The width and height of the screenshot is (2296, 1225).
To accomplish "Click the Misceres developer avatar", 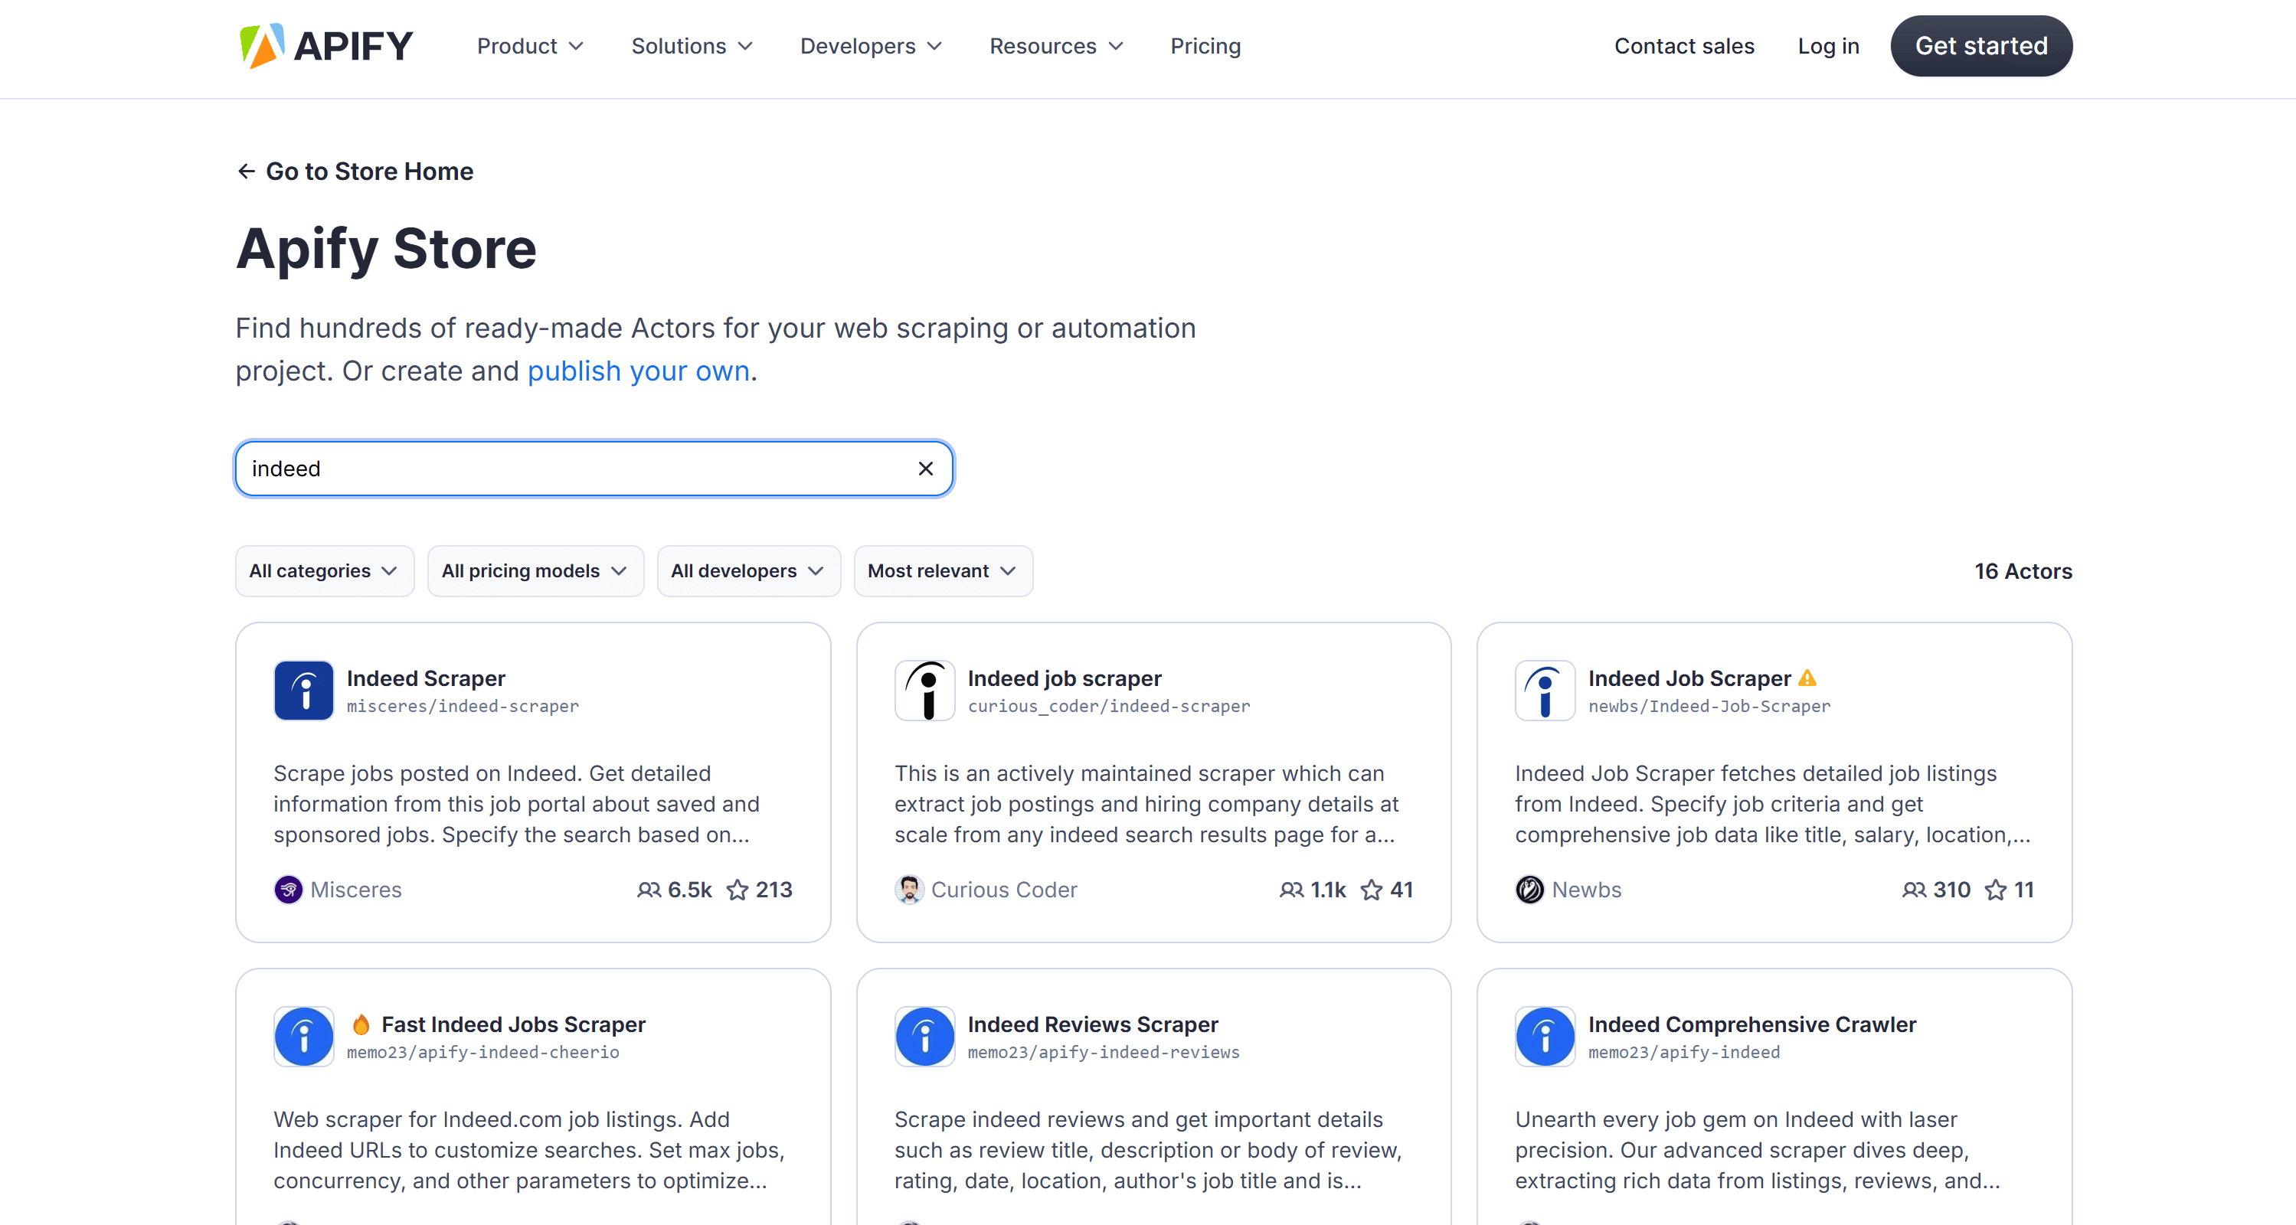I will point(287,889).
